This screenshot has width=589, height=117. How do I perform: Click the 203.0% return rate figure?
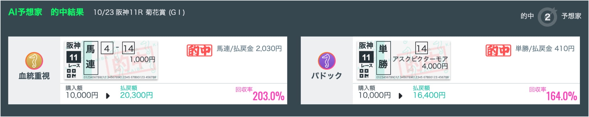(268, 96)
